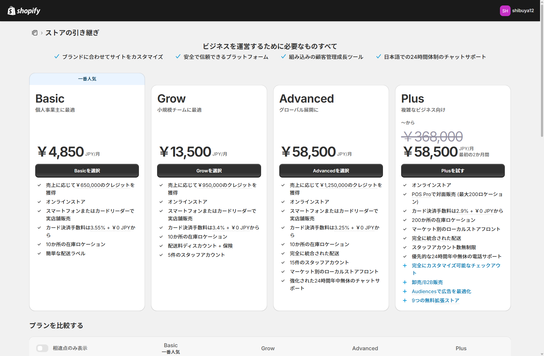Expand 完全にカスタマイズ可能なチェックアウト plus icon
Image resolution: width=544 pixels, height=356 pixels.
405,266
